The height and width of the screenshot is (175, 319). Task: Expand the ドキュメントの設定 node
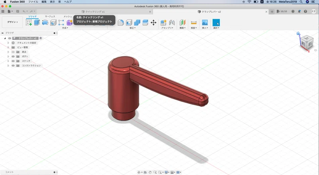[x=8, y=43]
